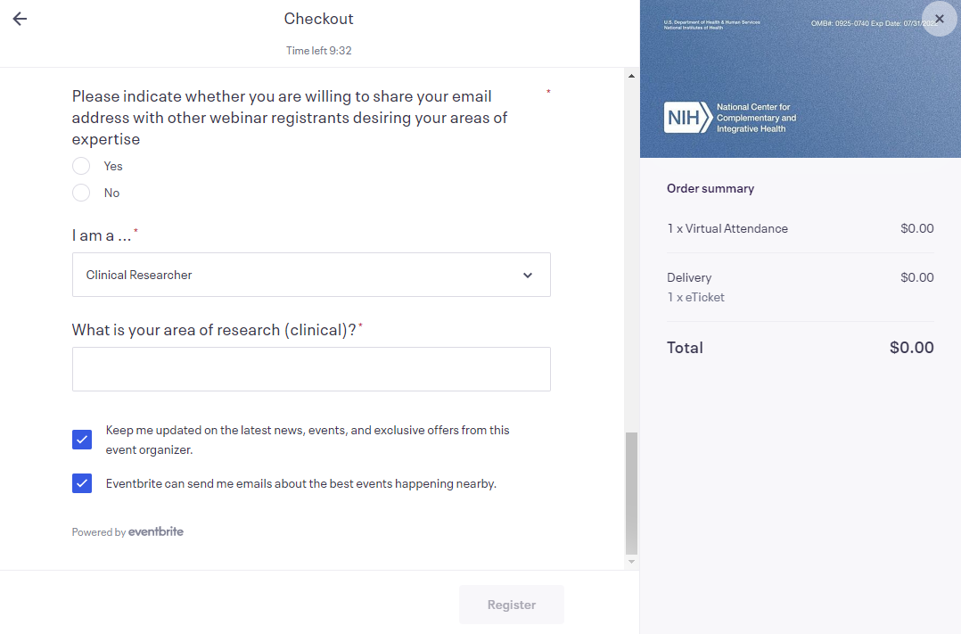The height and width of the screenshot is (634, 961).
Task: Click the Time left countdown
Action: click(x=318, y=51)
